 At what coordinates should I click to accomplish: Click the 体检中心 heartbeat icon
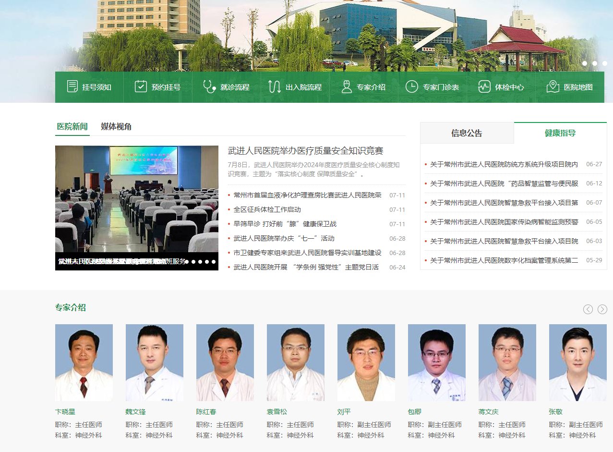click(x=484, y=86)
